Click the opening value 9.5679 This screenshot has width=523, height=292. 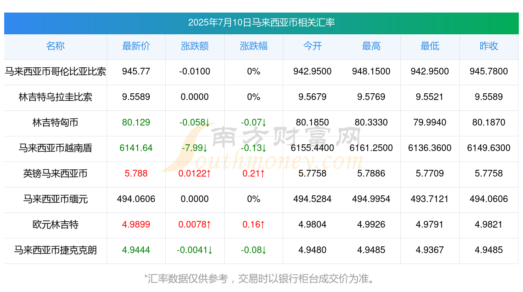[313, 97]
